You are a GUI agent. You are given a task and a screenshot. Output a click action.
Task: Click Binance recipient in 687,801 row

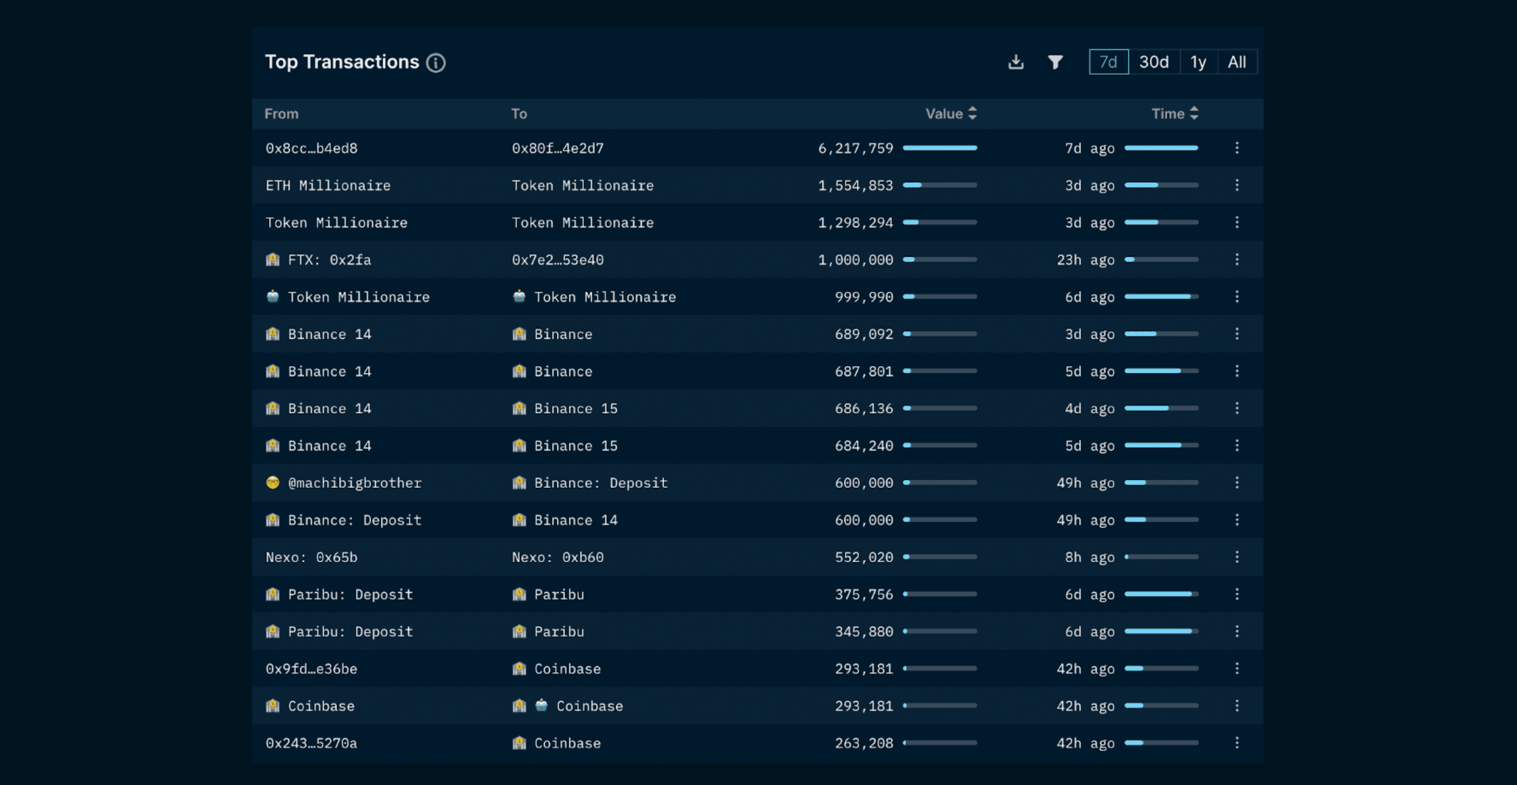[553, 371]
